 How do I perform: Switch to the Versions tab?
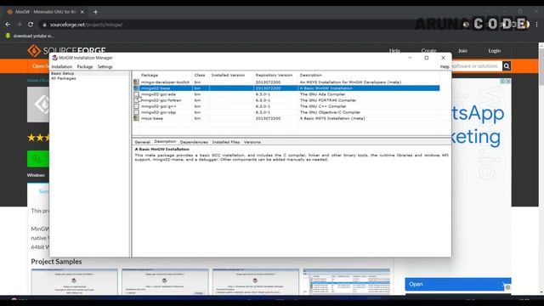pos(252,142)
